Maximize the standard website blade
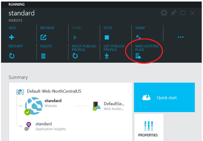Viewport: 203px width, 141px height. pos(183,13)
